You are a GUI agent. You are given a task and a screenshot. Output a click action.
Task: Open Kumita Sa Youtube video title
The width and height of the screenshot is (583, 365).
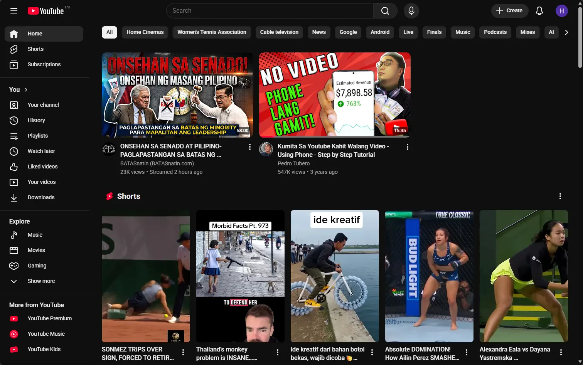pyautogui.click(x=333, y=150)
